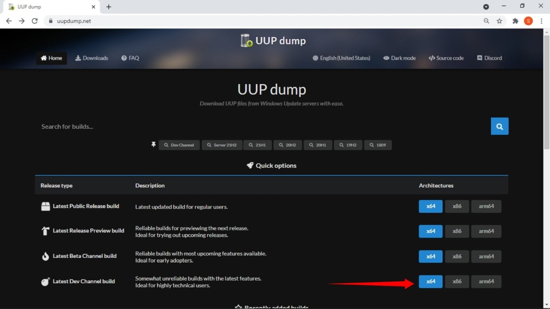Click Latest Beta Channel build
Screen dimensions: 550x309
point(85,256)
